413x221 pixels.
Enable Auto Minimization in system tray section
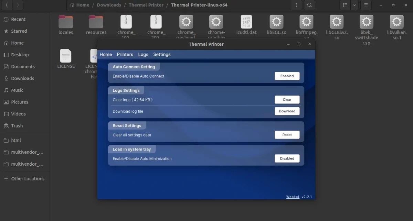click(x=287, y=158)
